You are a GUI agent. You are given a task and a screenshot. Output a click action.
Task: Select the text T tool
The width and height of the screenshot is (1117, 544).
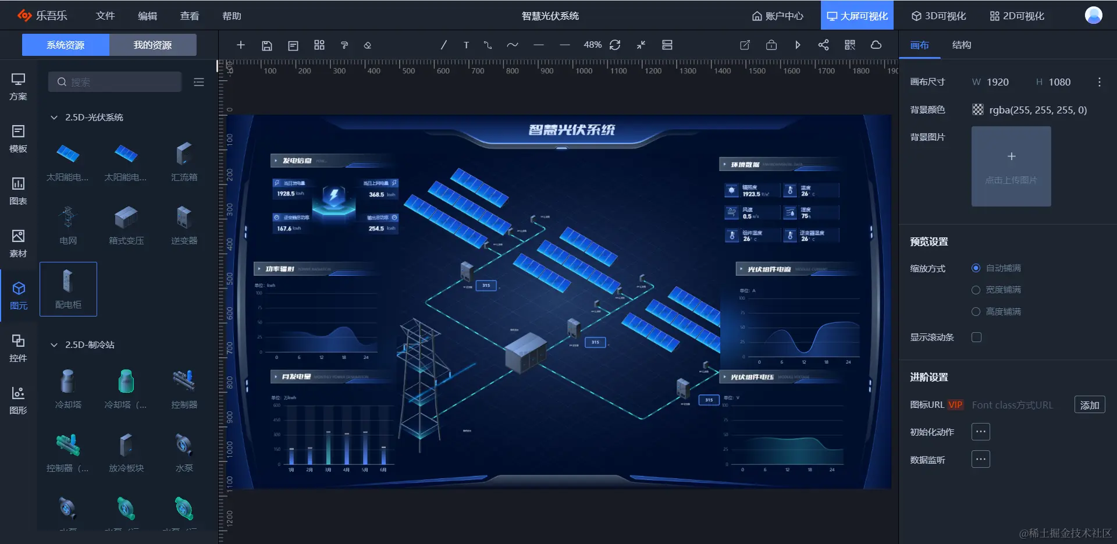466,45
